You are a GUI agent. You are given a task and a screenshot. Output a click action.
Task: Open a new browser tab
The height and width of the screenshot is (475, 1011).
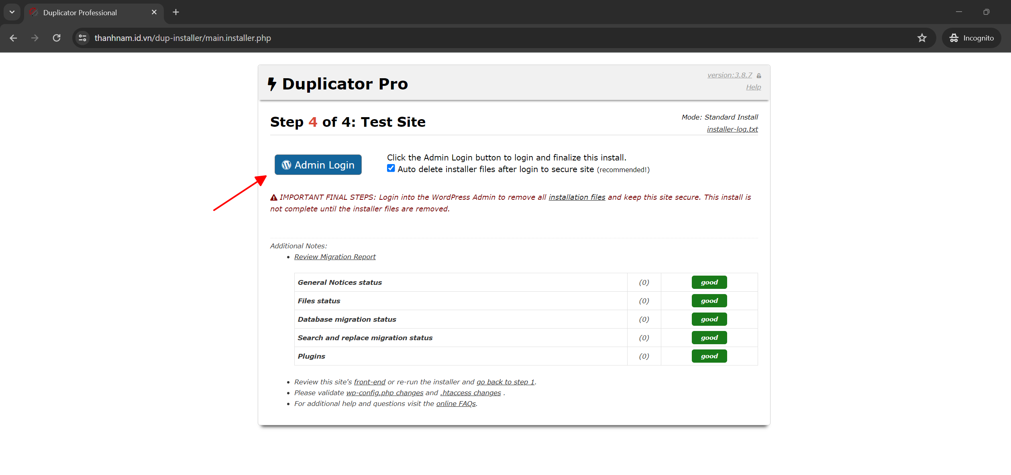tap(176, 12)
